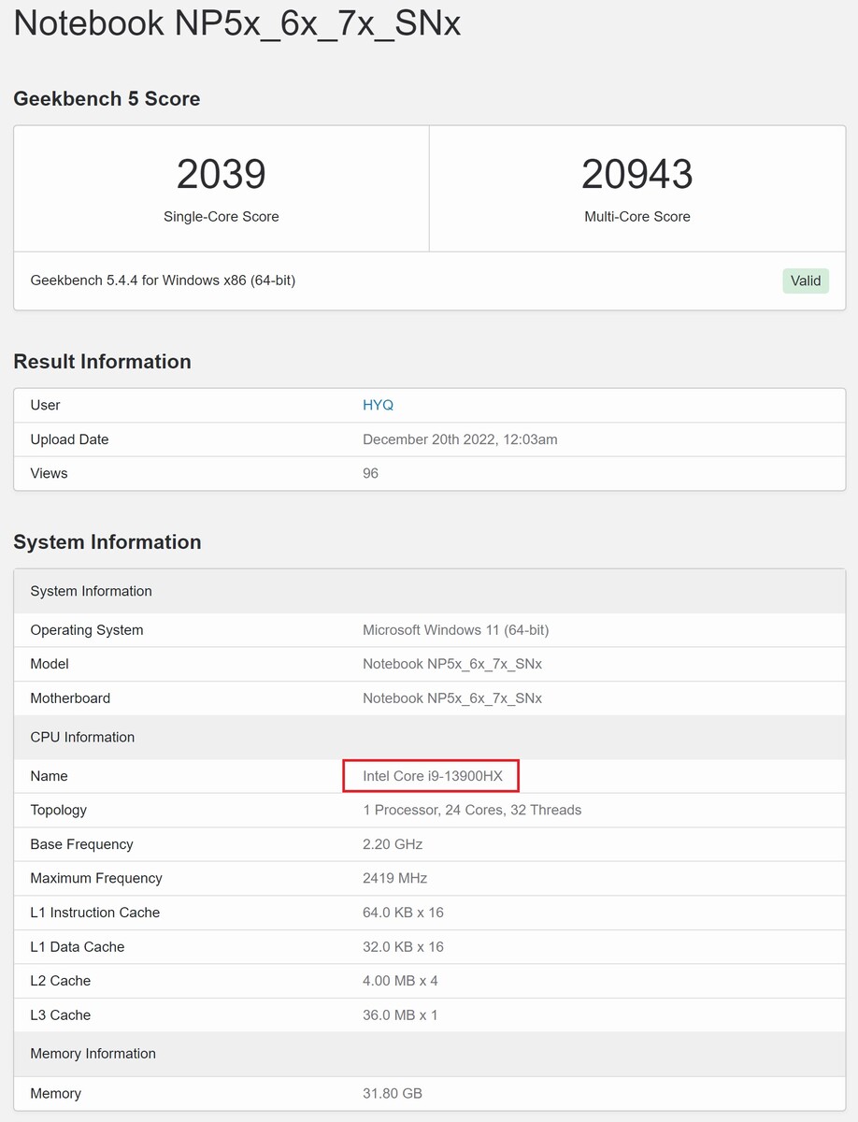
Task: Click the page title Notebook NP5x_6x_7x_SNx
Action: (237, 22)
